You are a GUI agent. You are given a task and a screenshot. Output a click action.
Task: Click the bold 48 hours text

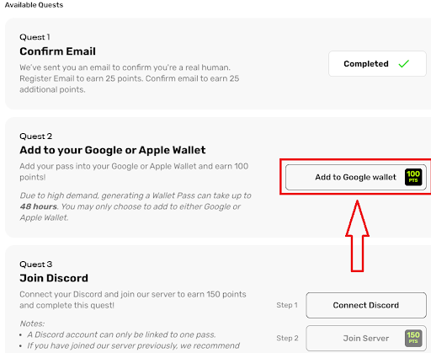point(39,206)
